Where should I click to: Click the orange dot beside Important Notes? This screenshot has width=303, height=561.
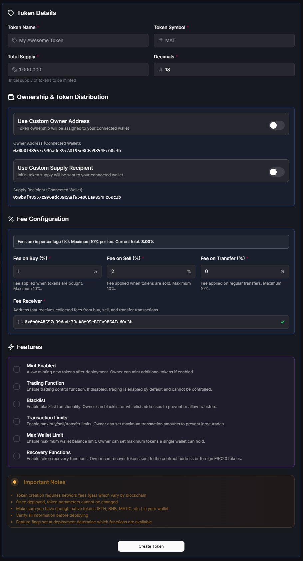15,481
